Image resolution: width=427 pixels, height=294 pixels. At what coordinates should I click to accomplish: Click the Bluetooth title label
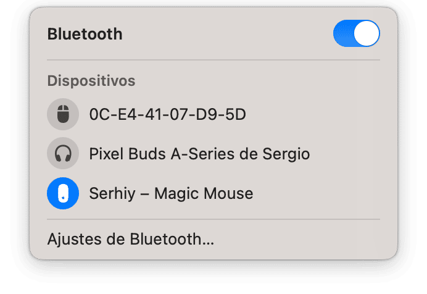(x=85, y=34)
